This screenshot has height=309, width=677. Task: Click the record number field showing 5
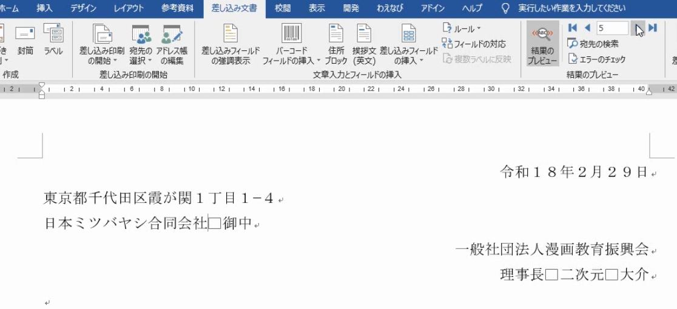612,28
